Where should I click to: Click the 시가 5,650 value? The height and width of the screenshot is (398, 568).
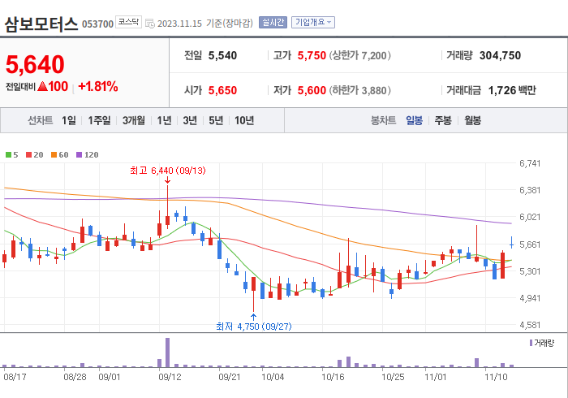[x=222, y=90]
